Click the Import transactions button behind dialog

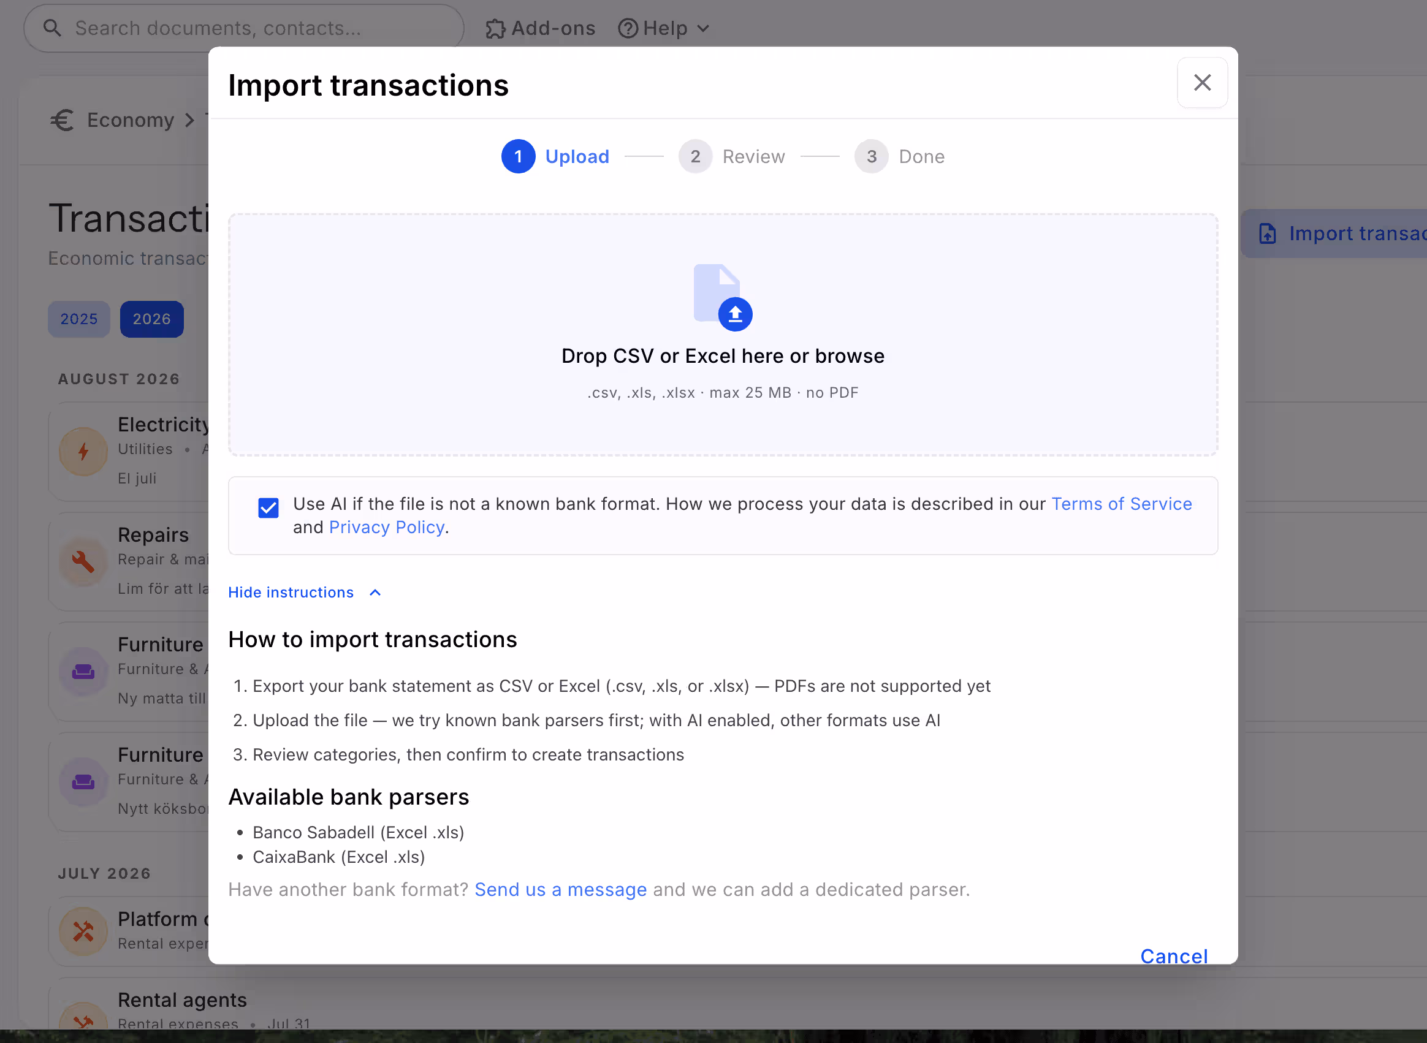pyautogui.click(x=1334, y=233)
